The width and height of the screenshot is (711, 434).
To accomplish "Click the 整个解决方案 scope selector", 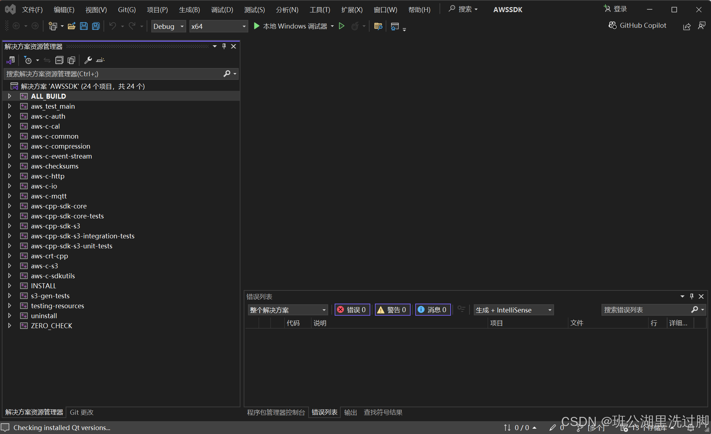I will pyautogui.click(x=288, y=310).
